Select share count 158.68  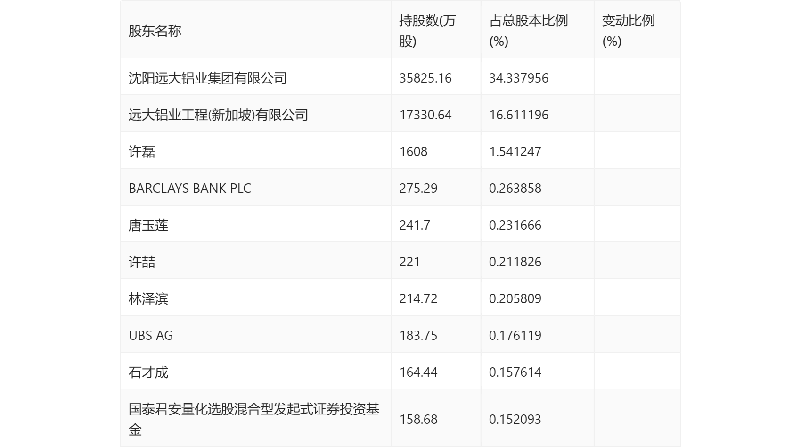418,419
